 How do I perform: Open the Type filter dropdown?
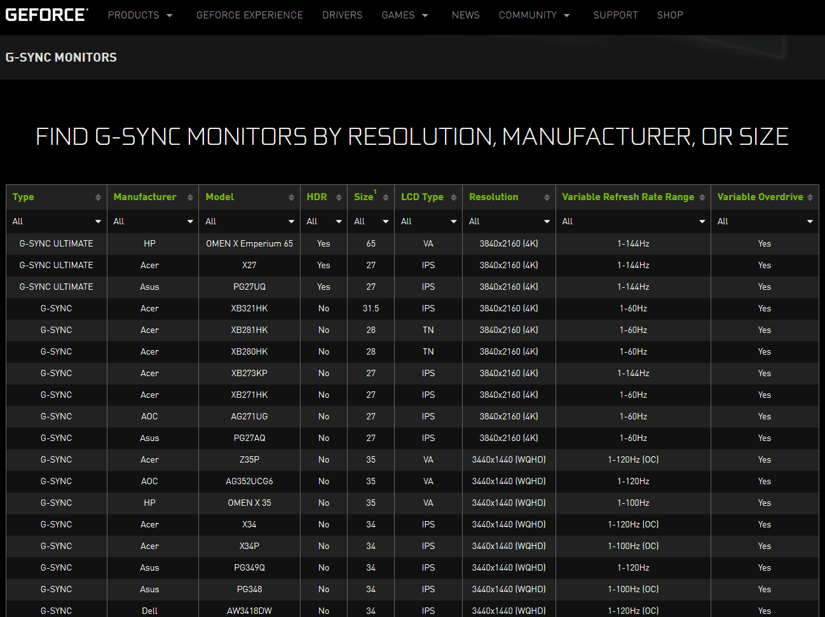click(x=56, y=221)
